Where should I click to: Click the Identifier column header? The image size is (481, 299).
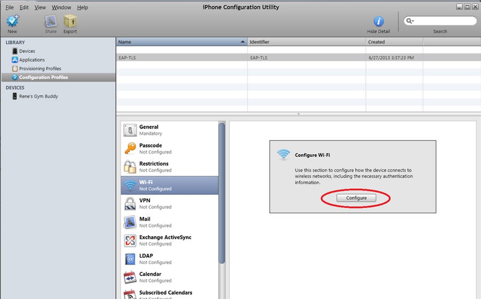pyautogui.click(x=306, y=42)
